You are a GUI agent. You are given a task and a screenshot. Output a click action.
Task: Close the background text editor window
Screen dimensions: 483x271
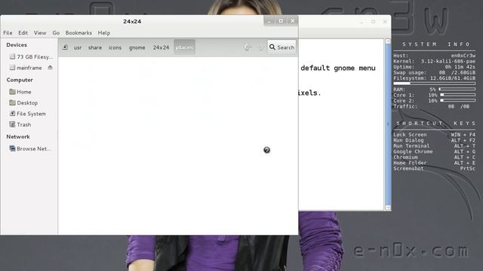point(385,22)
